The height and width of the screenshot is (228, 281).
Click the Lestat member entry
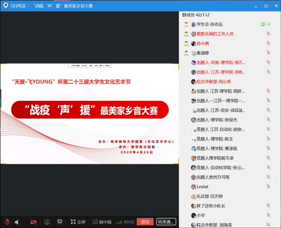pyautogui.click(x=202, y=187)
